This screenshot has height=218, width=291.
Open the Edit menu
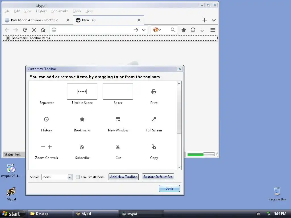click(17, 11)
